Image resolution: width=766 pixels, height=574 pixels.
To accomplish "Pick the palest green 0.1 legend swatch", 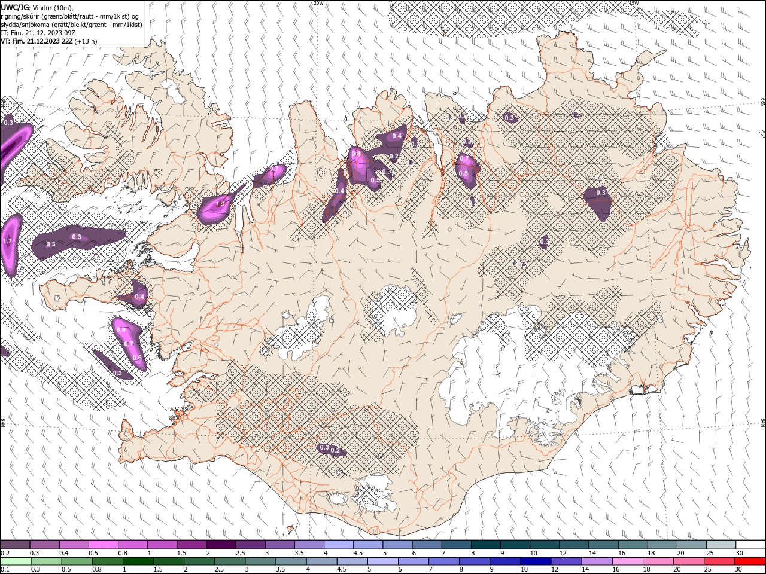I will click(x=16, y=561).
